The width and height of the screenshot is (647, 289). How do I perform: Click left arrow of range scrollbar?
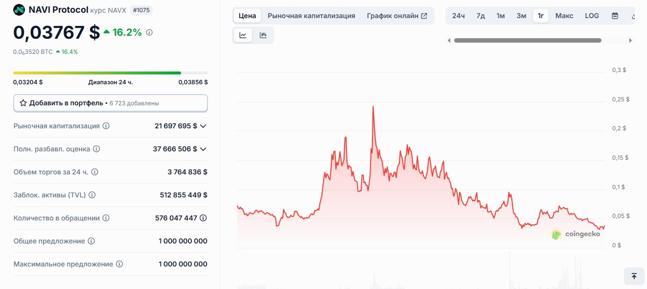(x=449, y=41)
